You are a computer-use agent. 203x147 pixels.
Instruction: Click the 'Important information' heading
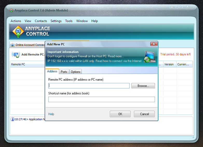coord(63,52)
